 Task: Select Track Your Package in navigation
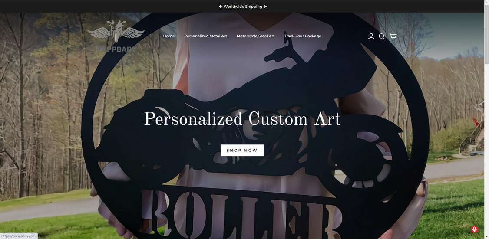point(303,36)
